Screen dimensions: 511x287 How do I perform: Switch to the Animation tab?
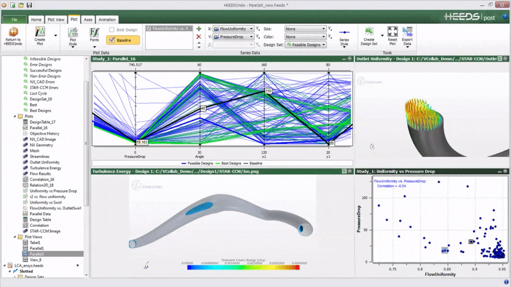coord(107,20)
